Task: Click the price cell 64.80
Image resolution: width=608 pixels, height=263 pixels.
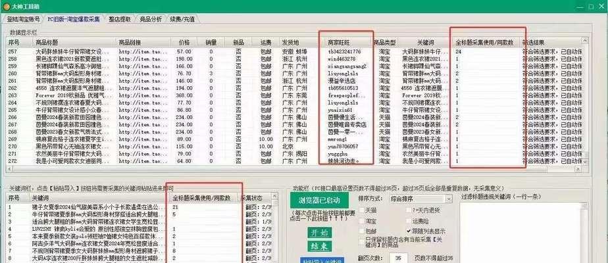Action: [184, 160]
